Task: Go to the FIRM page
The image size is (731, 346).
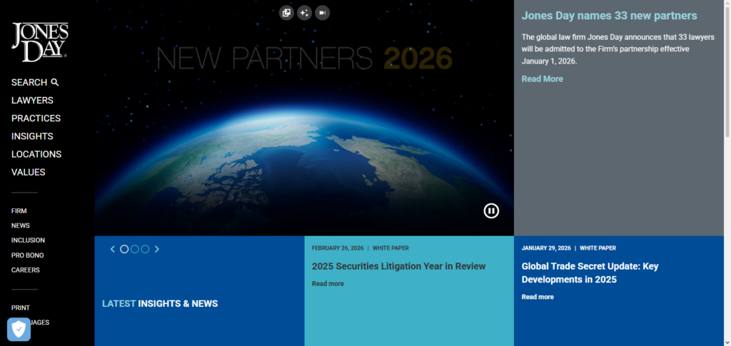Action: coord(19,211)
